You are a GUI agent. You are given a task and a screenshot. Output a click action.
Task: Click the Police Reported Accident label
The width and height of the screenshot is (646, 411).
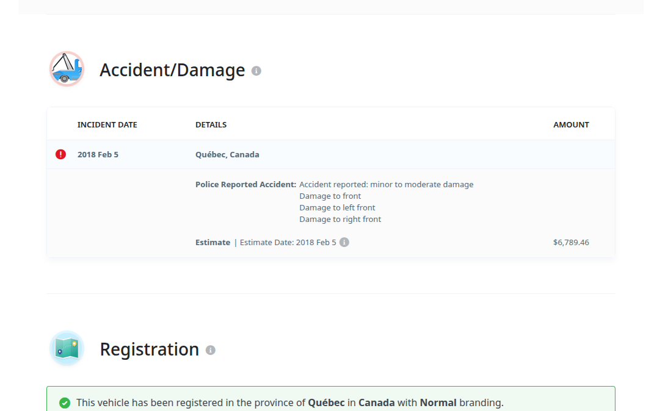(x=245, y=184)
